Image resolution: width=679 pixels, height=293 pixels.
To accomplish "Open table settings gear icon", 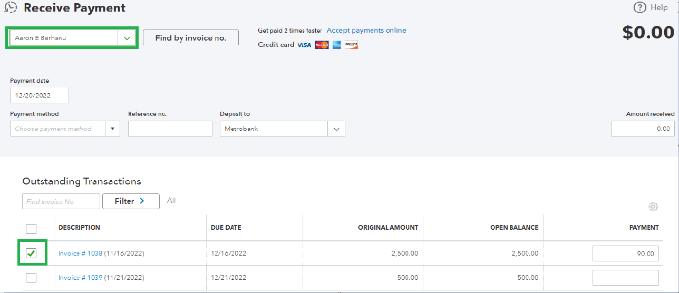I will (653, 207).
